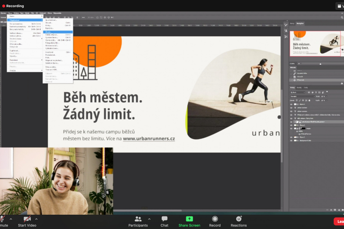This screenshot has height=229, width=344.
Task: Click the top icon in the collapsed panel strip
Action: click(285, 25)
